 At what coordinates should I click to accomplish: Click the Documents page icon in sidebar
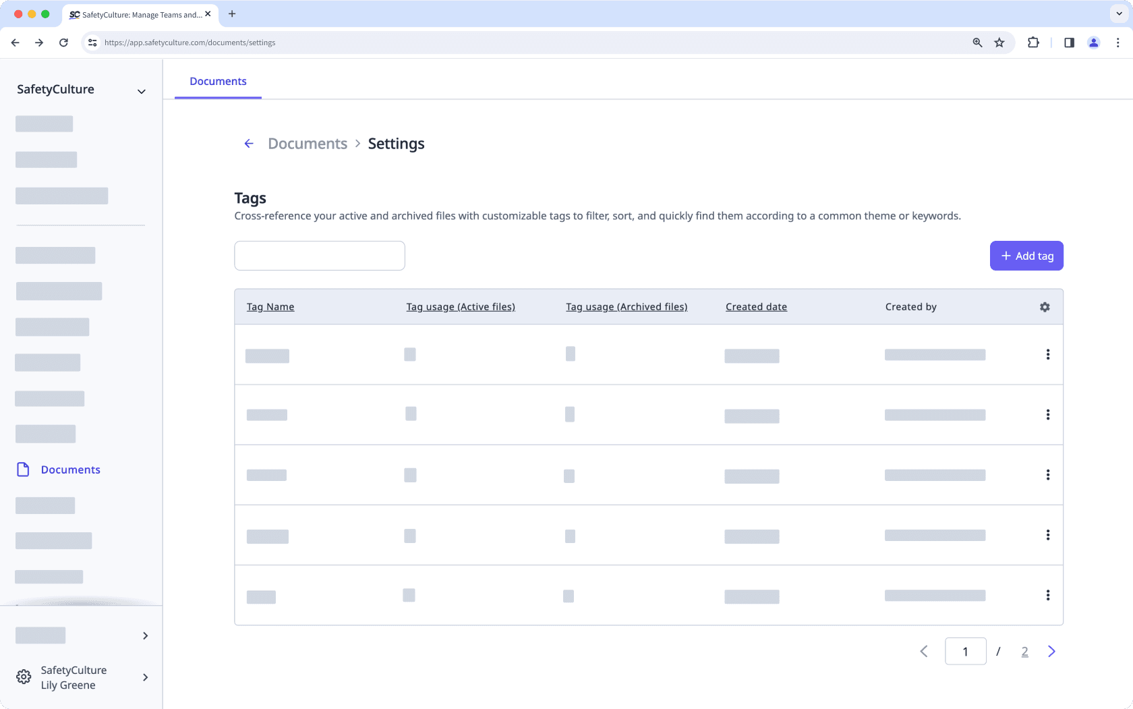[23, 470]
